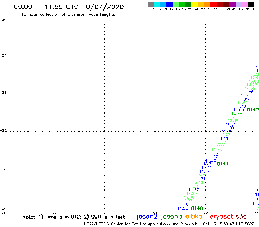The height and width of the screenshot is (227, 259).
Task: Click wave height value "11.60"
Action: 227,131
